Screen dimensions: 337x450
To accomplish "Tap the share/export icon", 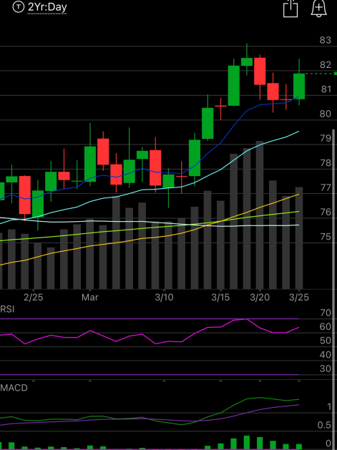I will click(x=290, y=8).
